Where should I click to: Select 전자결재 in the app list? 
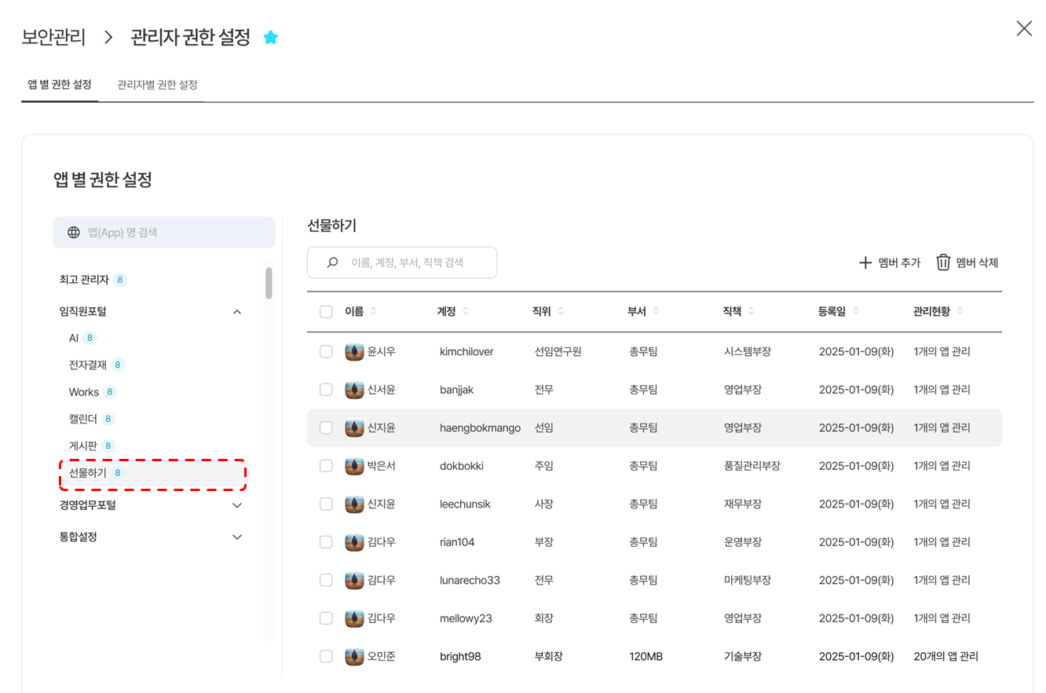[x=90, y=365]
